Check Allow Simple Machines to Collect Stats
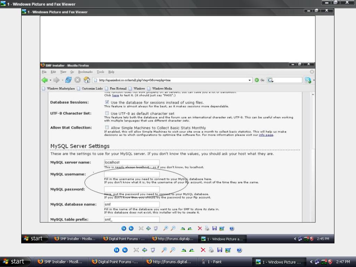Screen dimensions: 356x267 click(107, 127)
